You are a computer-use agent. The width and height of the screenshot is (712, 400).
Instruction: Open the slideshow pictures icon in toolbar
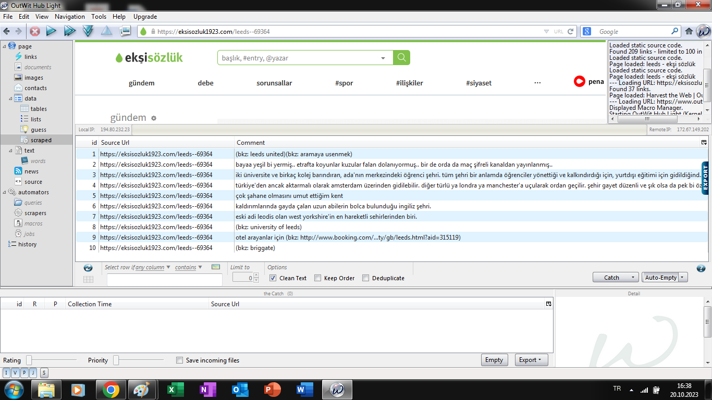click(x=125, y=31)
